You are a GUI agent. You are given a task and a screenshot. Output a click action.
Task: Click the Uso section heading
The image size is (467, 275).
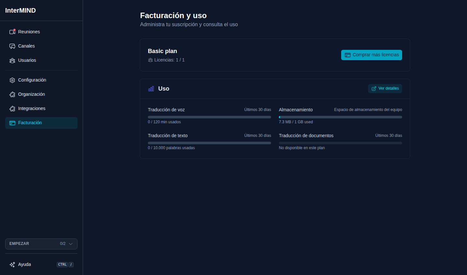163,89
